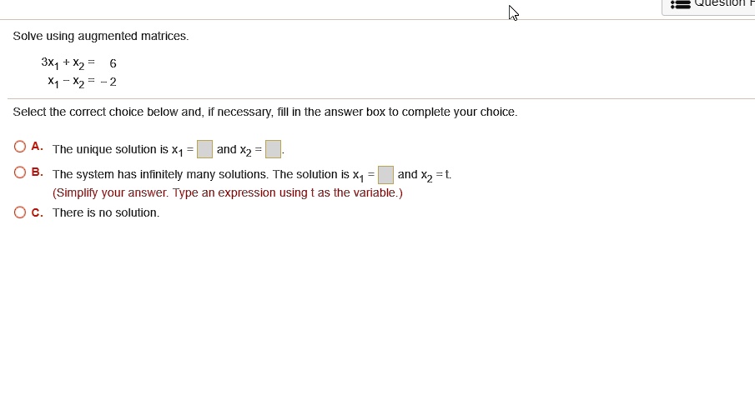The width and height of the screenshot is (755, 405).
Task: Click the equation 3x1 + x2 = 6
Action: [79, 63]
